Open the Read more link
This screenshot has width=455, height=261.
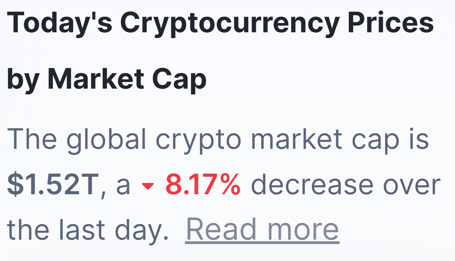point(262,230)
